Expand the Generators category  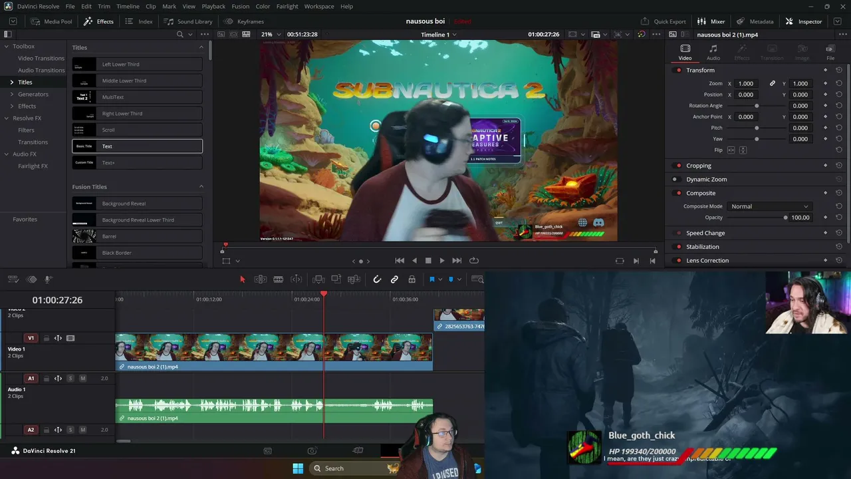[x=11, y=94]
